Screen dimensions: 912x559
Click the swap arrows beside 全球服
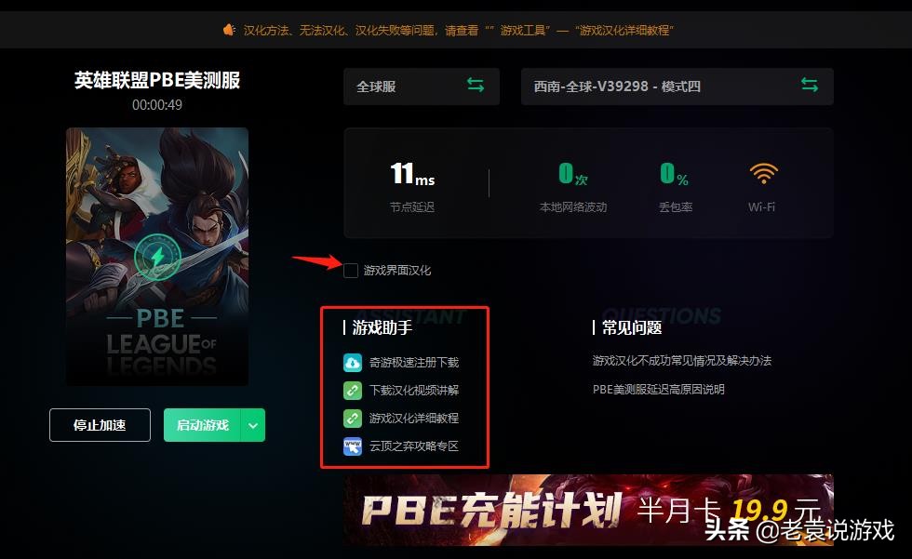[x=476, y=85]
